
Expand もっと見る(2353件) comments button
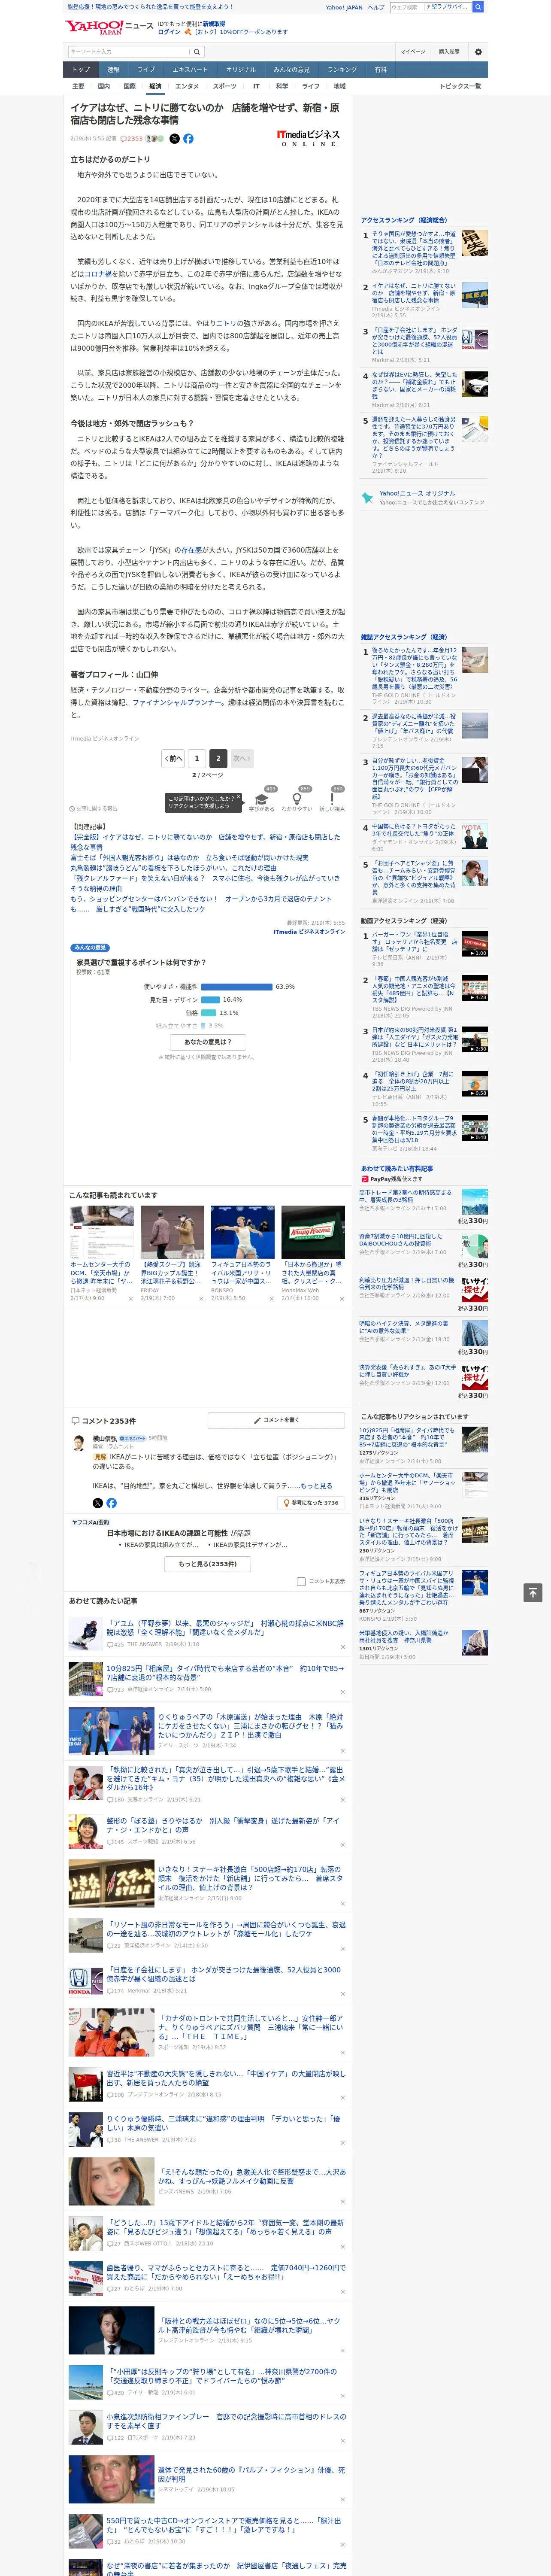point(208,1564)
